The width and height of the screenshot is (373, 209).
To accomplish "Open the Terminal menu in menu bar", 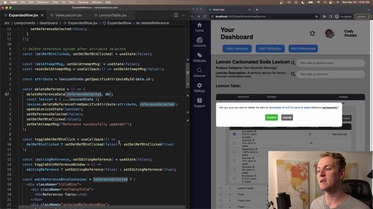I will 83,2.
